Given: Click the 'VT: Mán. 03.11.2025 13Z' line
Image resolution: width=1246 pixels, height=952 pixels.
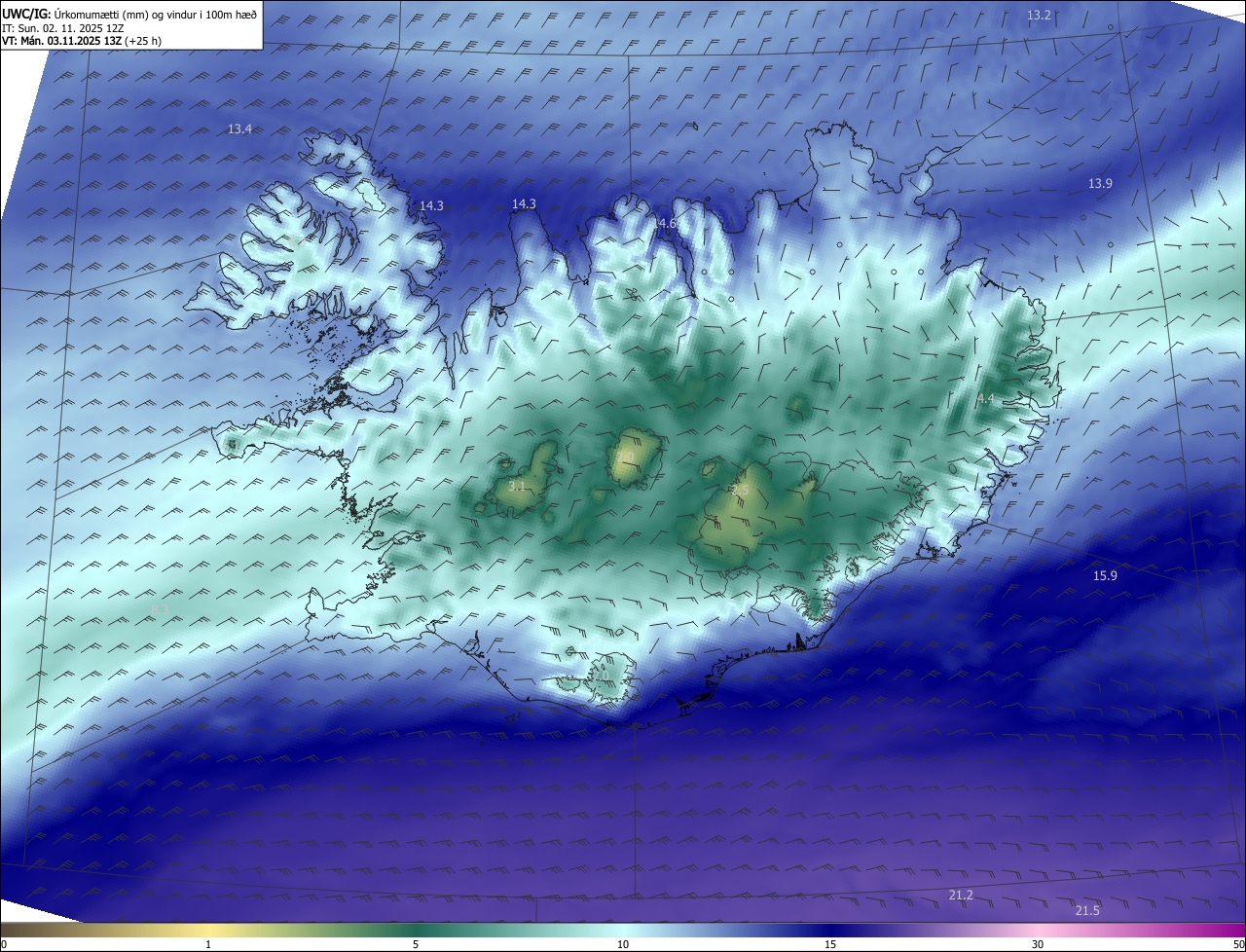Looking at the screenshot, I should pyautogui.click(x=82, y=41).
